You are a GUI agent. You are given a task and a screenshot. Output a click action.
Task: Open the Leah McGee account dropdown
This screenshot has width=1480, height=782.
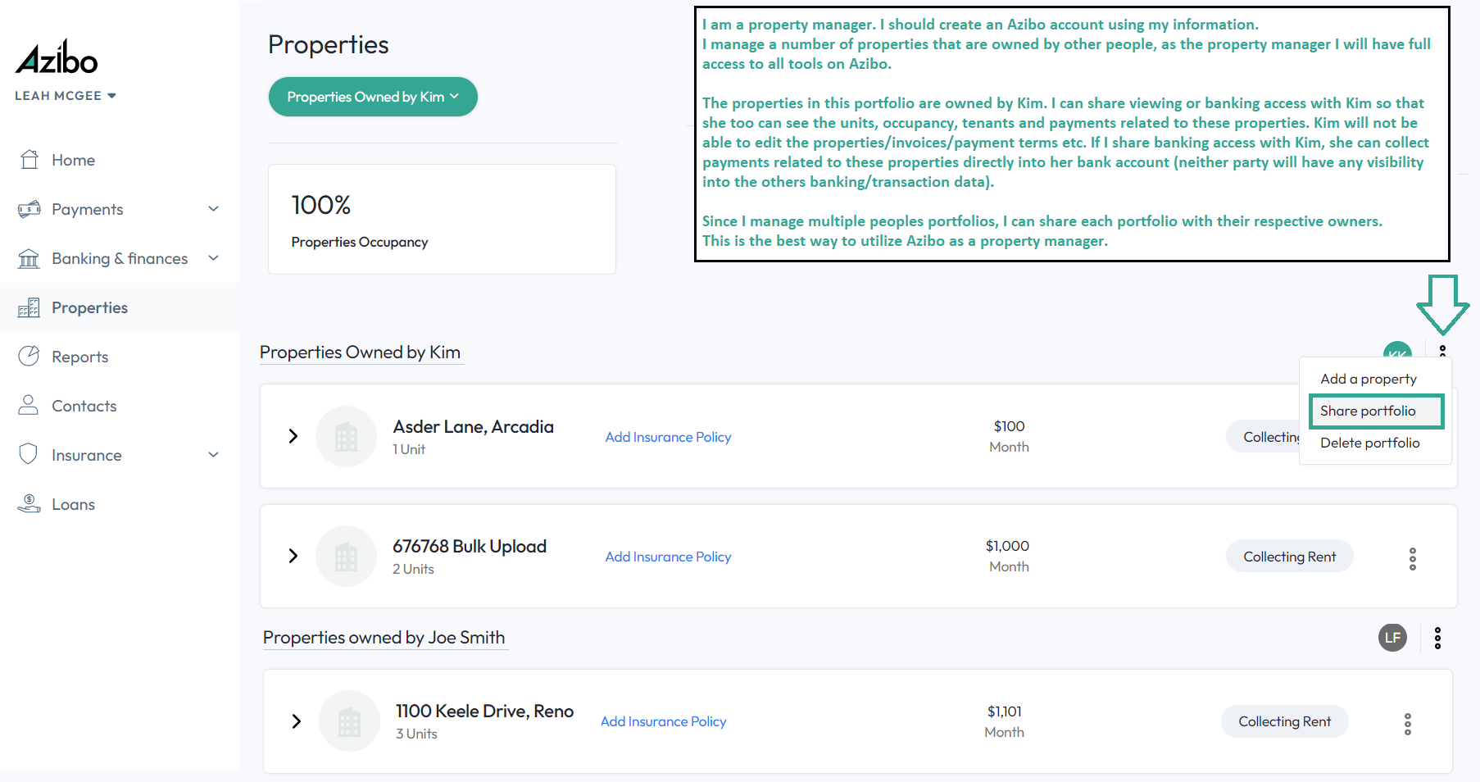[x=66, y=96]
